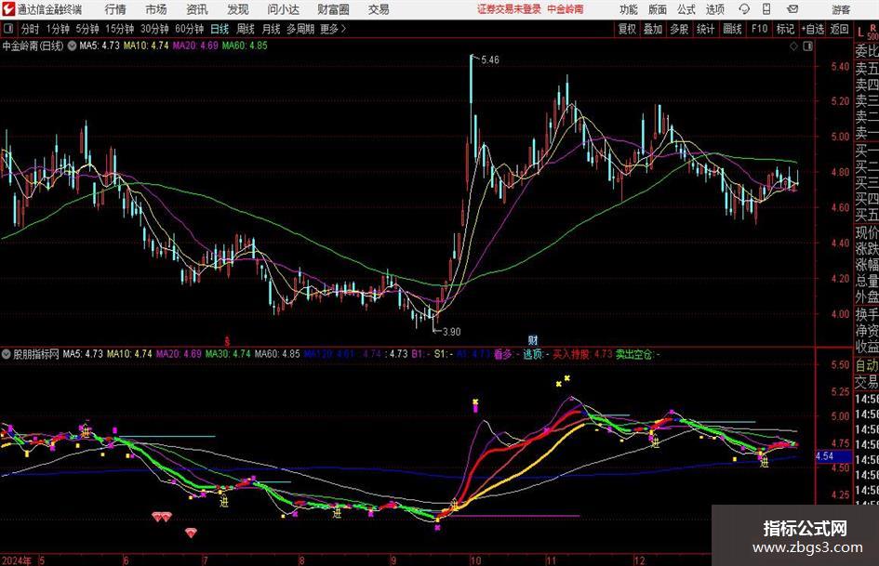Screen dimensions: 879x566
Task: Add stock via +自选 button
Action: [812, 29]
